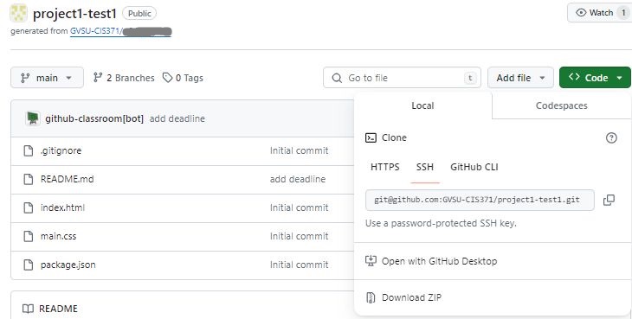Click the tag icon beside 0 Tags
Viewport: 632px width, 319px height.
pos(167,78)
